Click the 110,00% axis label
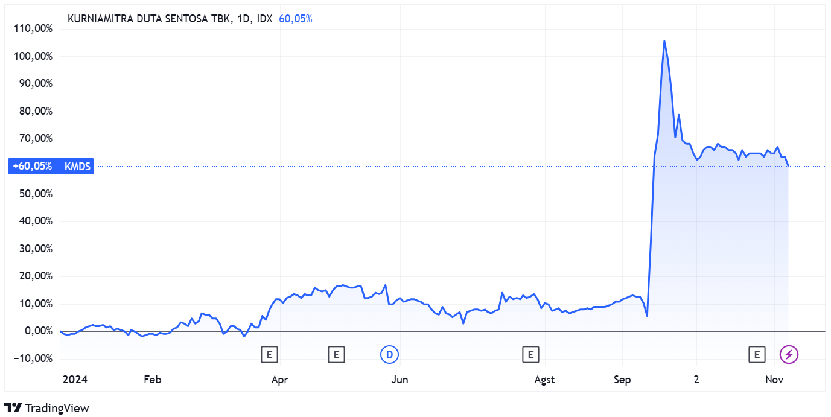 [32, 28]
